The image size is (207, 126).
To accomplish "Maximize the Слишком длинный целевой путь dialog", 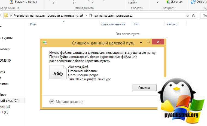I will coord(148,42).
